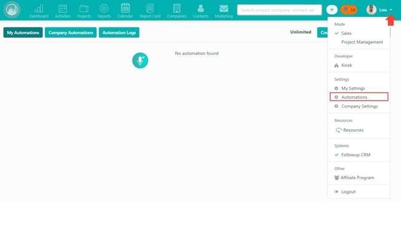The width and height of the screenshot is (401, 225).
Task: Switch to Company Automations tab
Action: [x=71, y=32]
